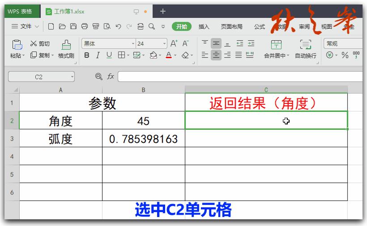
Task: Decrease indent icon
Action: (240, 43)
